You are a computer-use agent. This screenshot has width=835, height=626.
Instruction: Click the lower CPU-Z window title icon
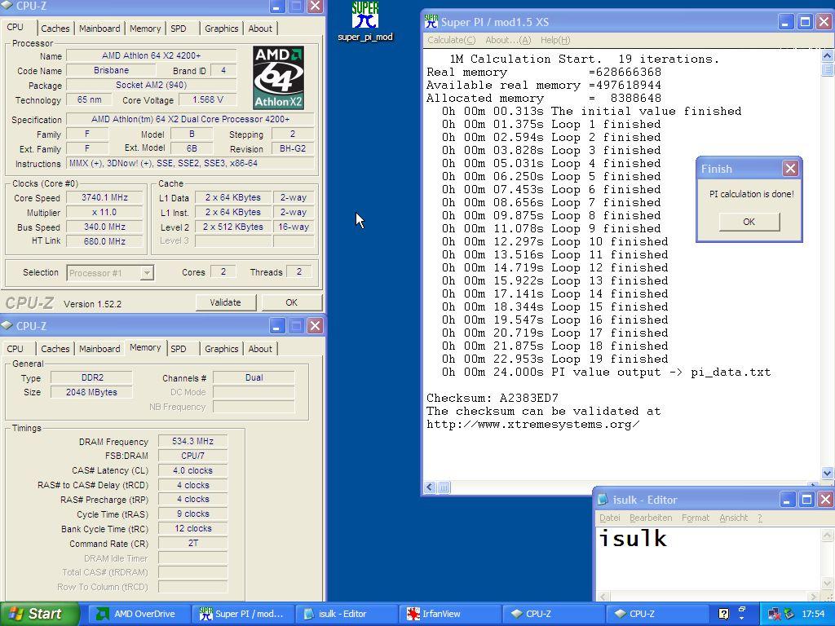pos(7,325)
